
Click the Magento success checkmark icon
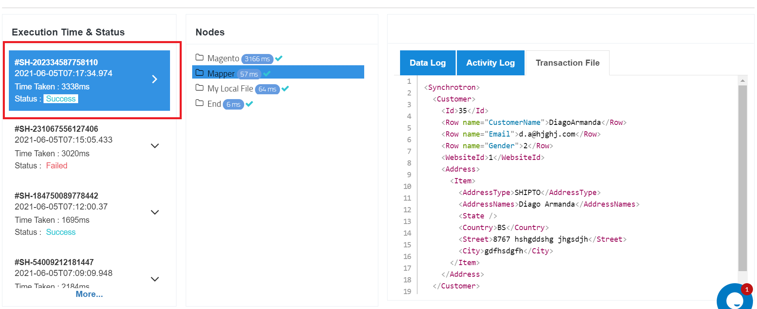tap(279, 58)
